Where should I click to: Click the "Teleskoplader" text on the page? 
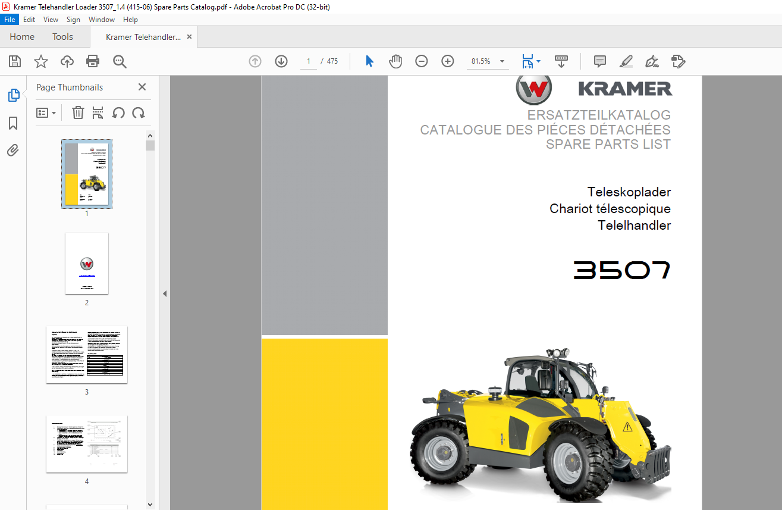click(x=629, y=192)
